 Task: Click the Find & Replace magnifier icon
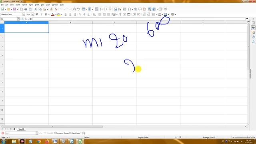pos(74,9)
